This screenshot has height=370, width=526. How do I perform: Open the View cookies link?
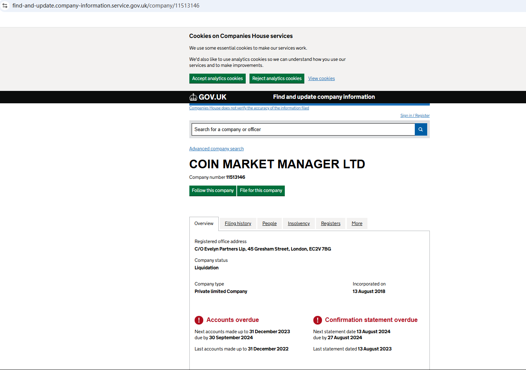pos(321,79)
